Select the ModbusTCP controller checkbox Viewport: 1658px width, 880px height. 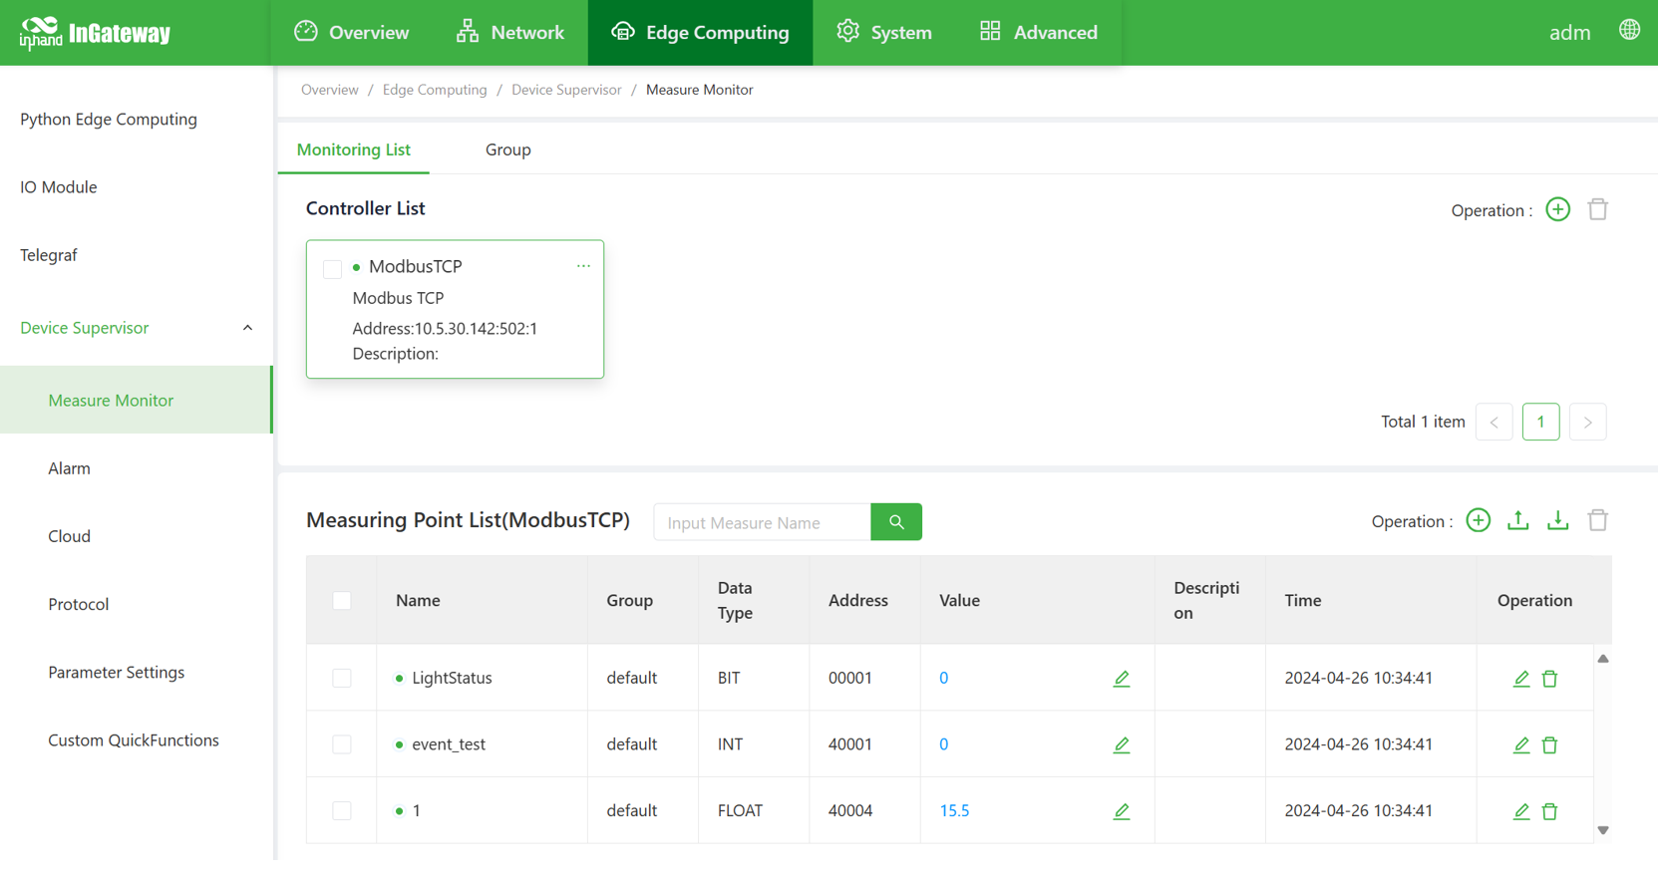[333, 269]
